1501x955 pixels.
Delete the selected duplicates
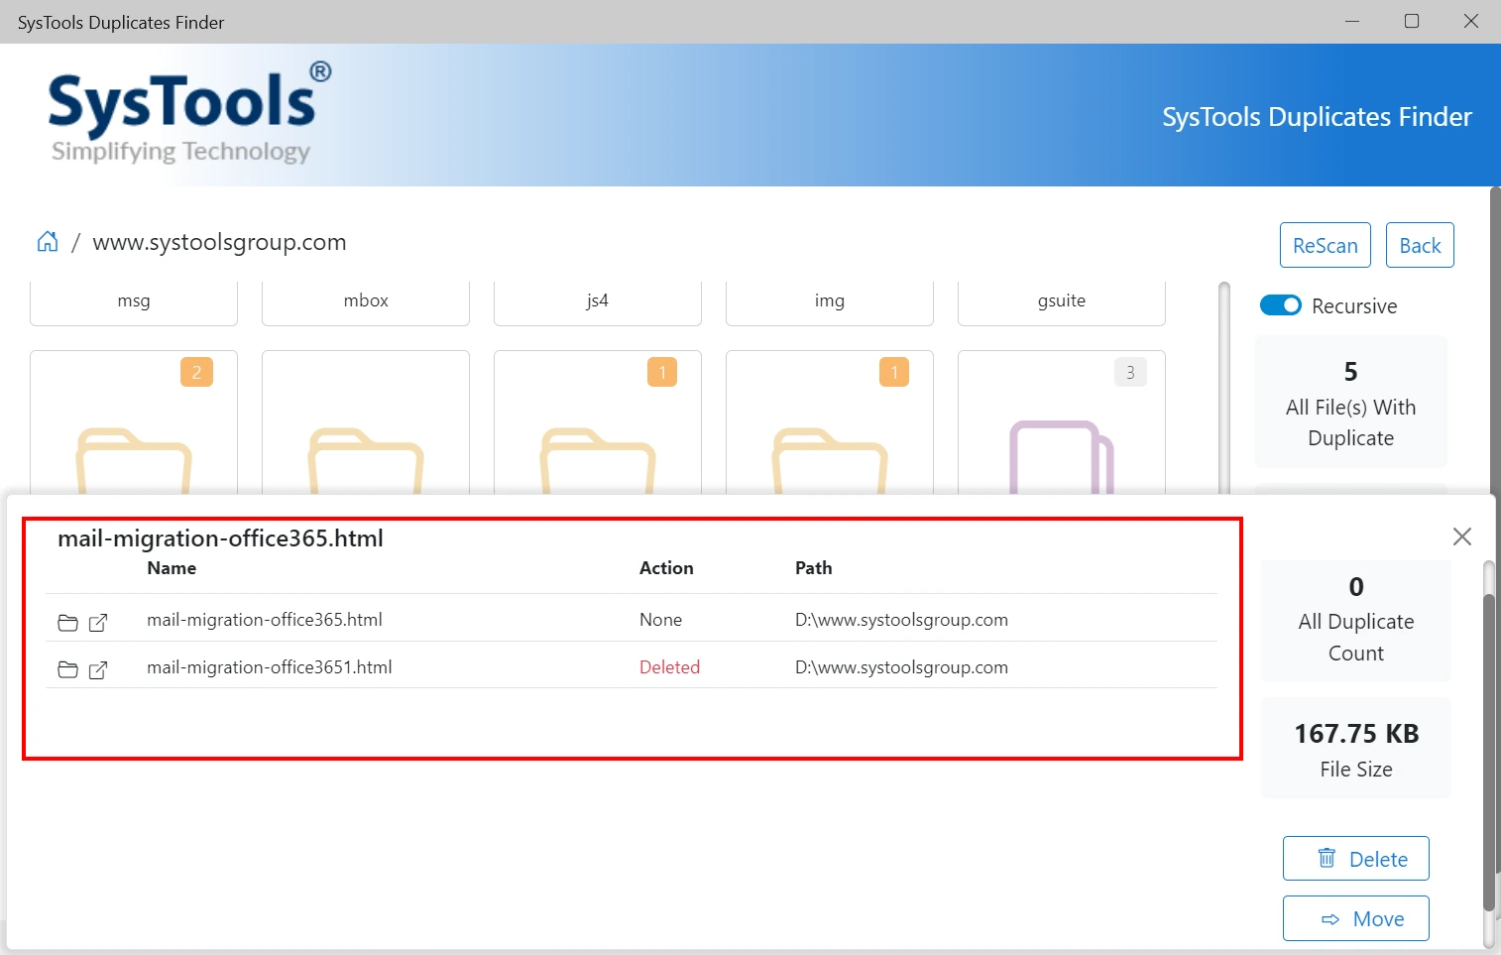pos(1356,859)
